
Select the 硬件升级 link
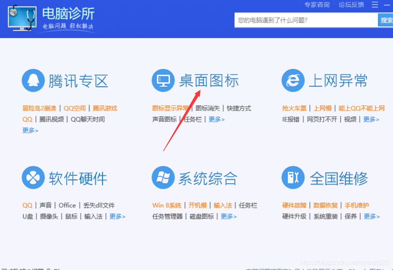294,216
